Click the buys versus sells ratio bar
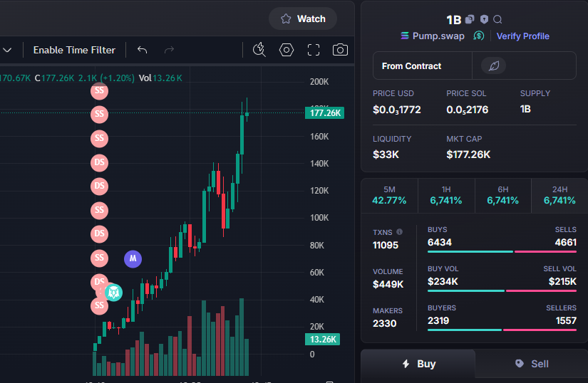Image resolution: width=588 pixels, height=383 pixels. 502,251
